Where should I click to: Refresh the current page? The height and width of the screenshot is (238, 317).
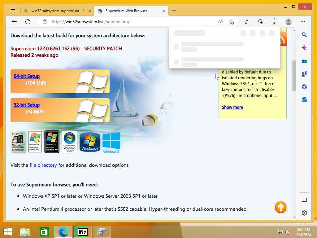[28, 22]
